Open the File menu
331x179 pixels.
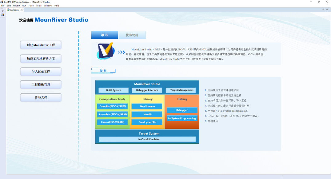[x=3, y=6]
